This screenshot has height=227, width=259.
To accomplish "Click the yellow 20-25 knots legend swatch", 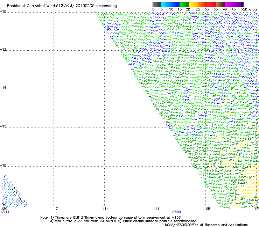I will coord(193,4).
